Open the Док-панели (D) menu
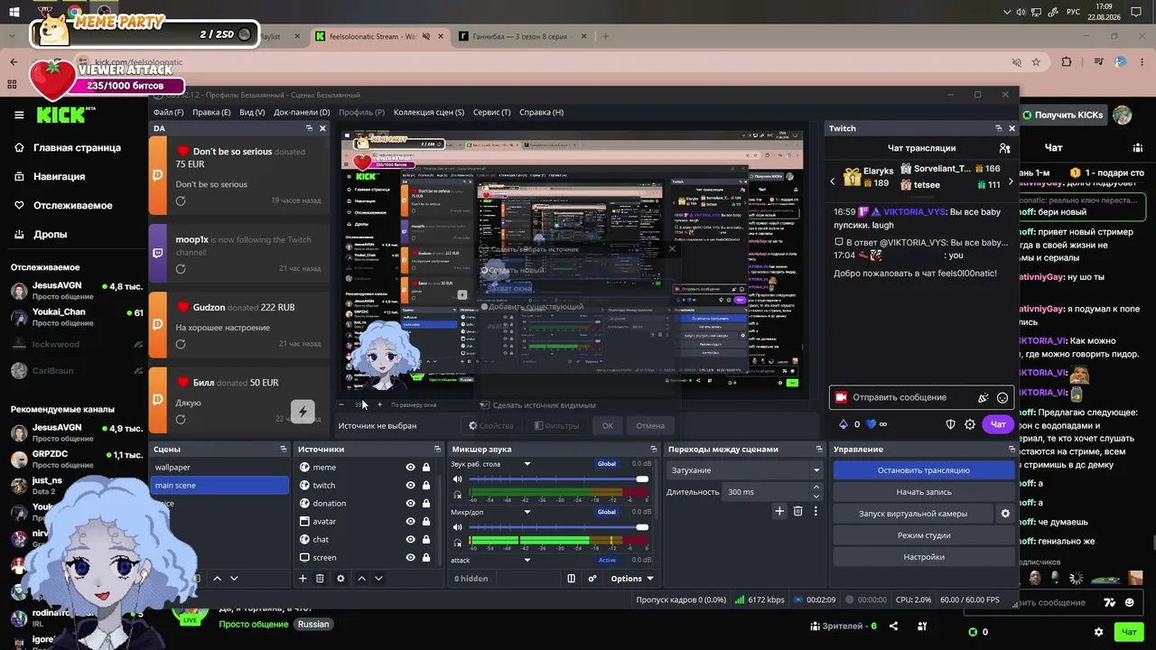 [302, 112]
